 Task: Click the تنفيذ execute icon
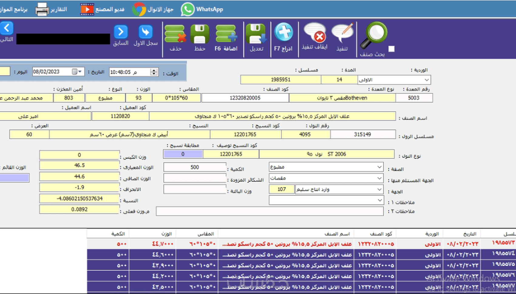pyautogui.click(x=343, y=33)
